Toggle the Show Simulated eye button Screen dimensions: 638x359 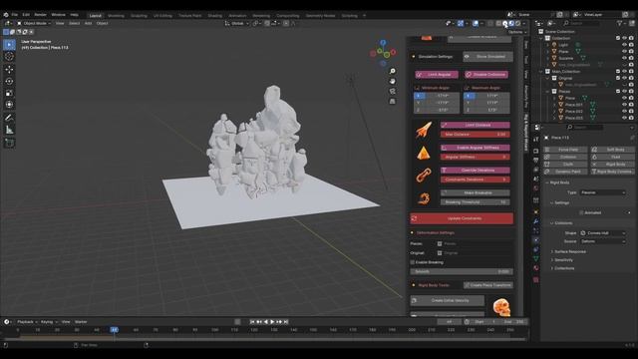coord(487,57)
